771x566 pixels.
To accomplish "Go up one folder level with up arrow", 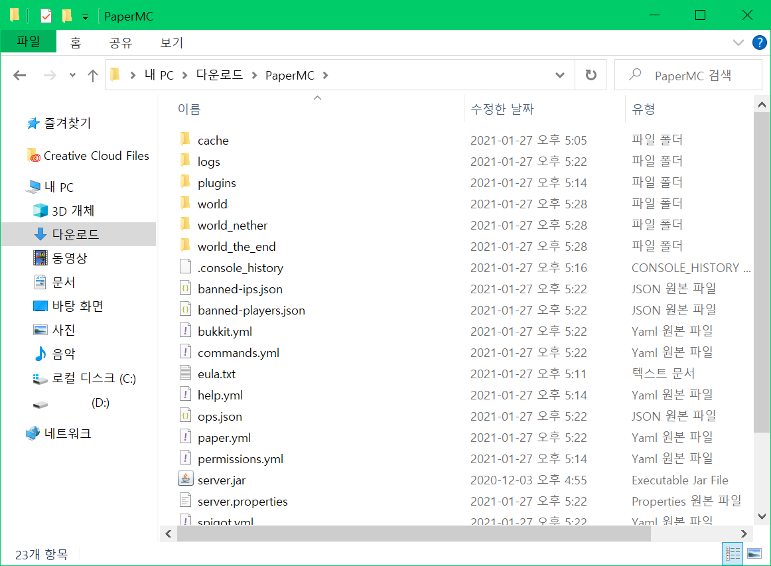I will coord(92,75).
